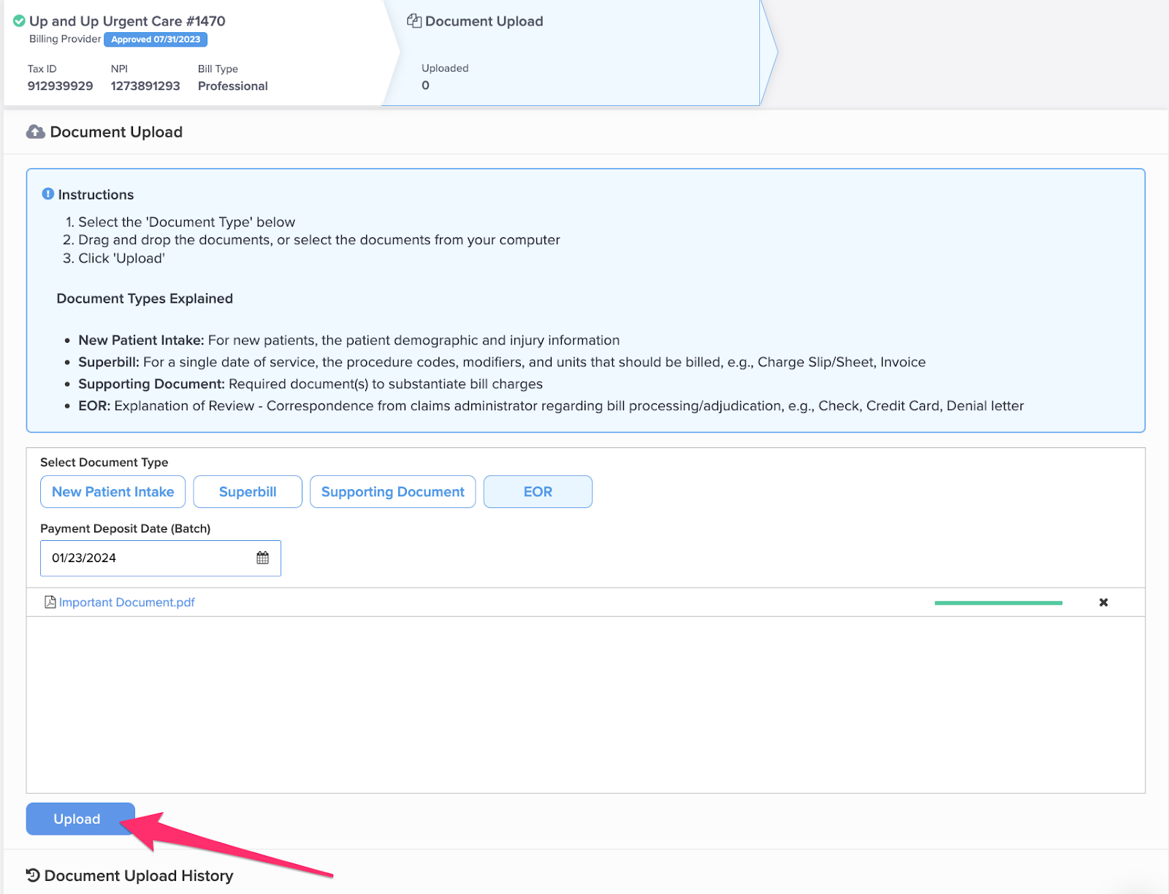
Task: Open the calendar date picker icon
Action: coord(262,558)
